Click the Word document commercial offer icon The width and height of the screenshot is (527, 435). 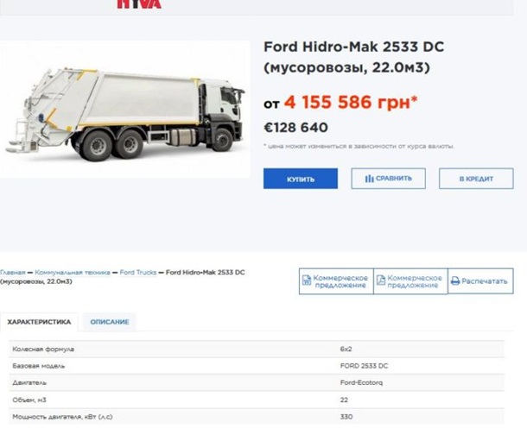[307, 281]
